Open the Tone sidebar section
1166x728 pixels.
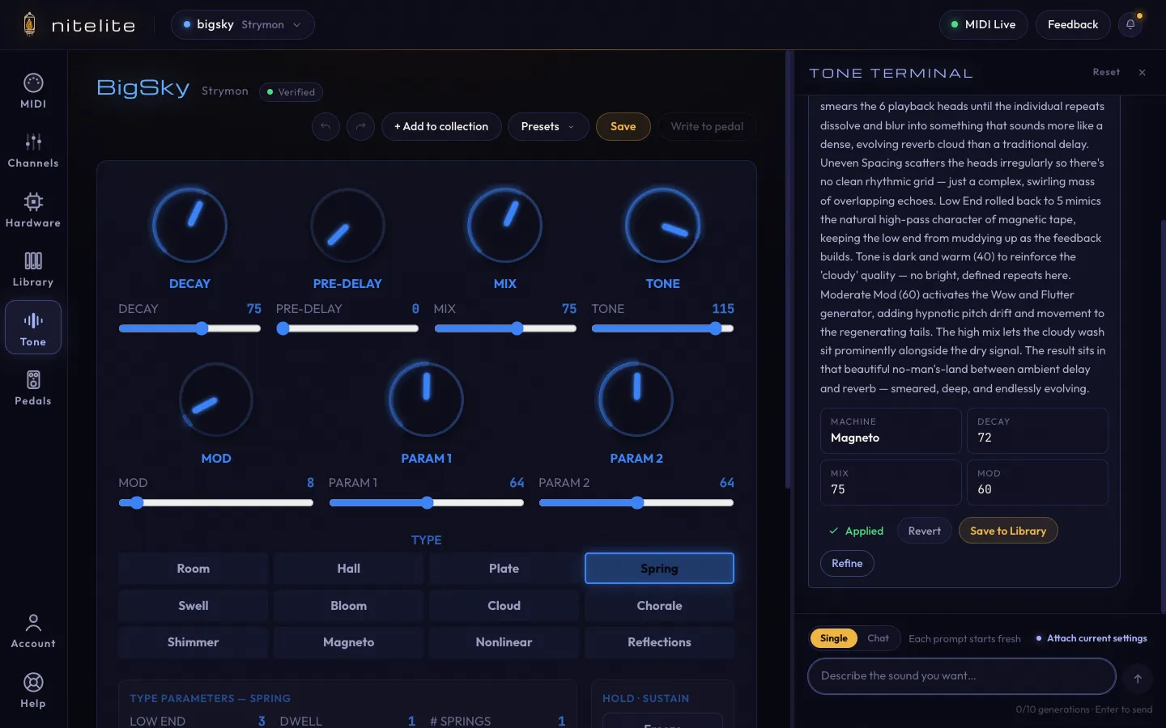(x=33, y=328)
